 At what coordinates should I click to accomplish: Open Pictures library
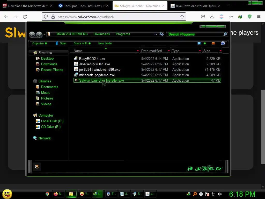[47, 98]
